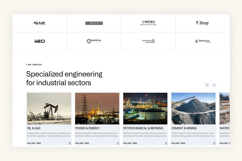This screenshot has height=161, width=242.
Task: Click Petrochemical & Refining description text
Action: [x=145, y=135]
